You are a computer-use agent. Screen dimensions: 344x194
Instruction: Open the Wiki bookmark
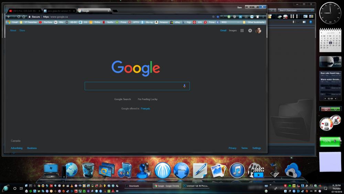(x=59, y=22)
